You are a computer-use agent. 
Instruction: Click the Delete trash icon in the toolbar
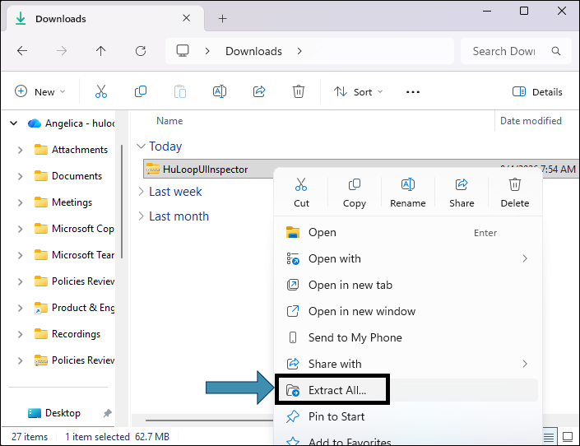point(299,91)
